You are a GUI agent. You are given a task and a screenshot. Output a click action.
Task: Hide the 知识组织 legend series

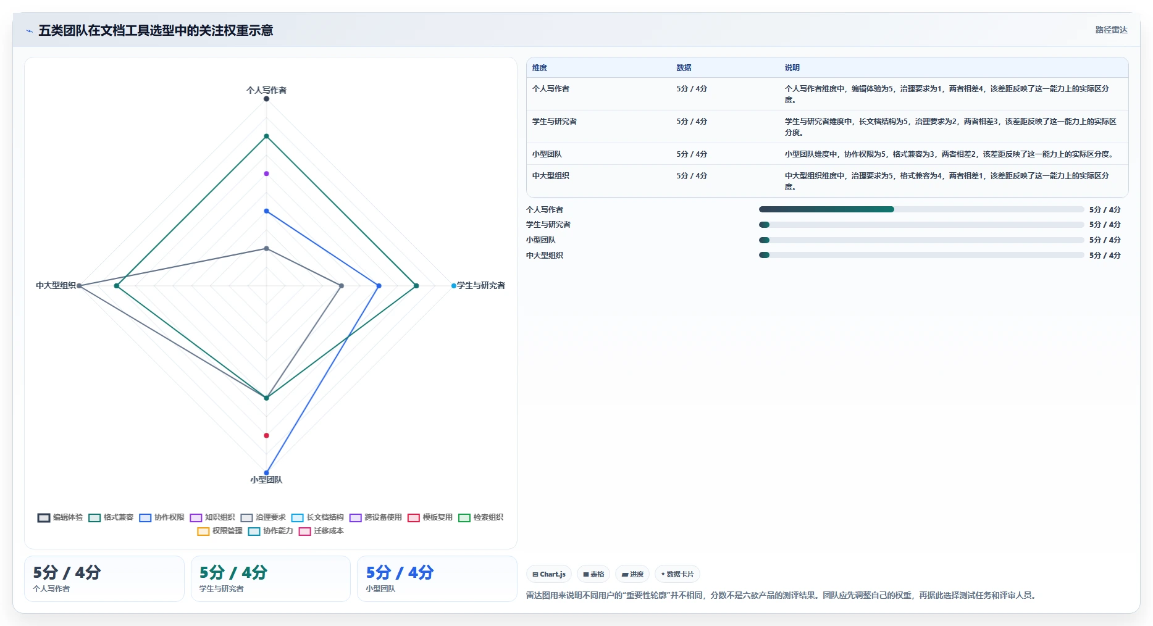212,517
